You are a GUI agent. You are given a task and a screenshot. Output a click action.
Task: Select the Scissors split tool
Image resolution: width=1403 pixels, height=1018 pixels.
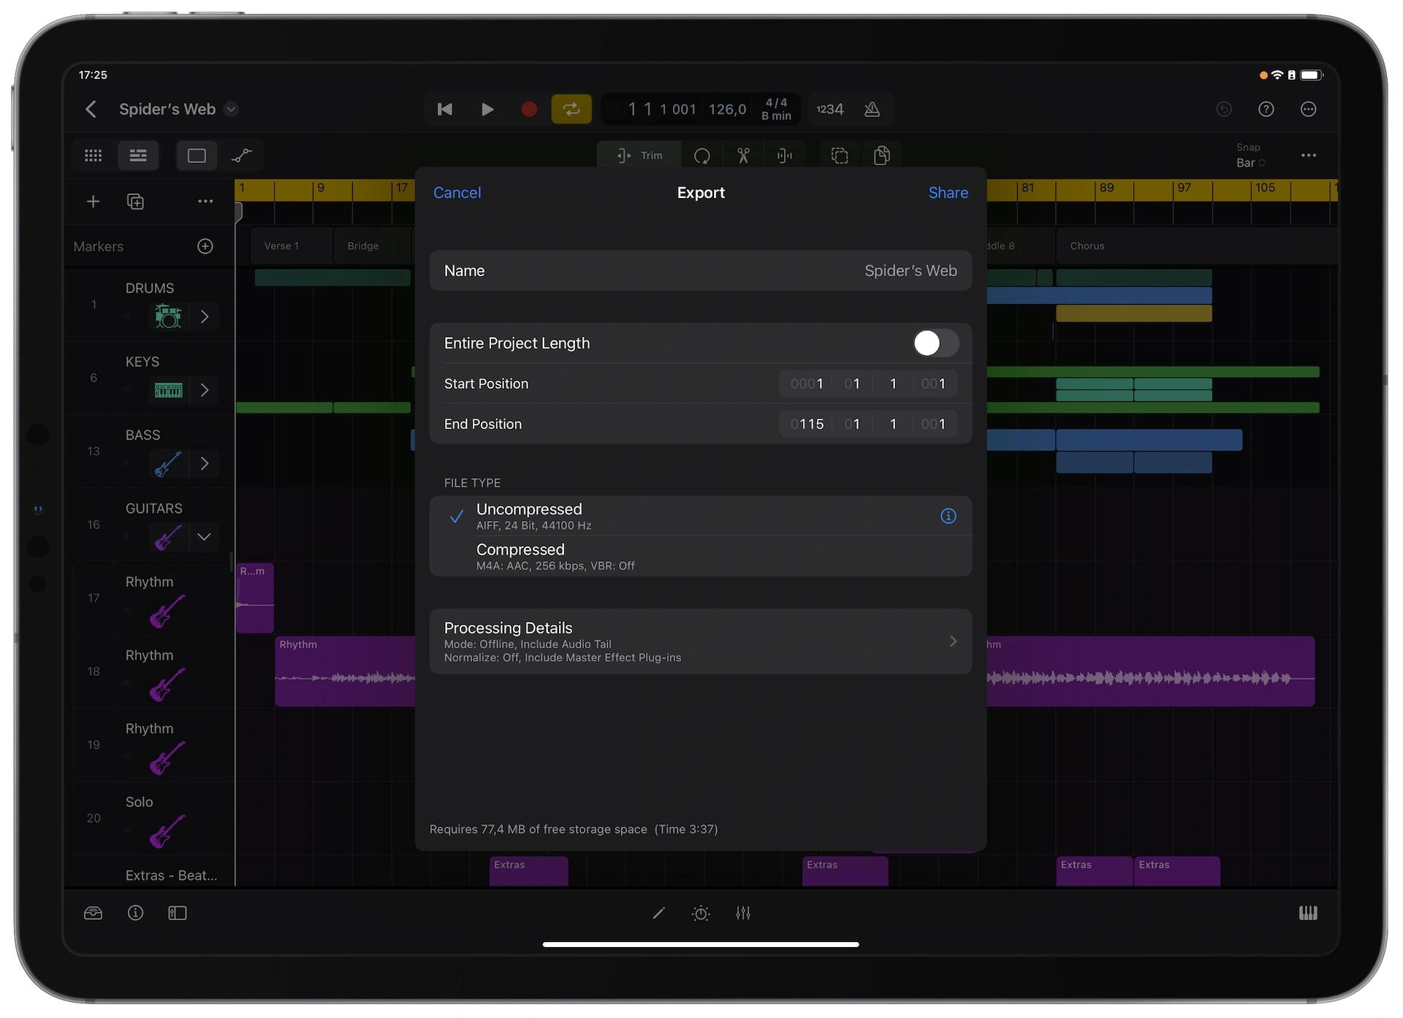tap(743, 156)
